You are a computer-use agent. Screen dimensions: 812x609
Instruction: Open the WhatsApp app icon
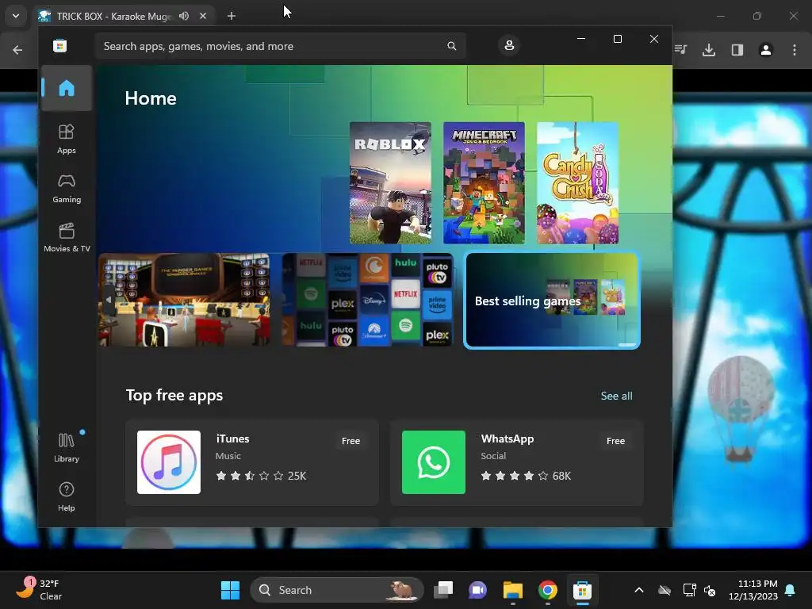[434, 462]
